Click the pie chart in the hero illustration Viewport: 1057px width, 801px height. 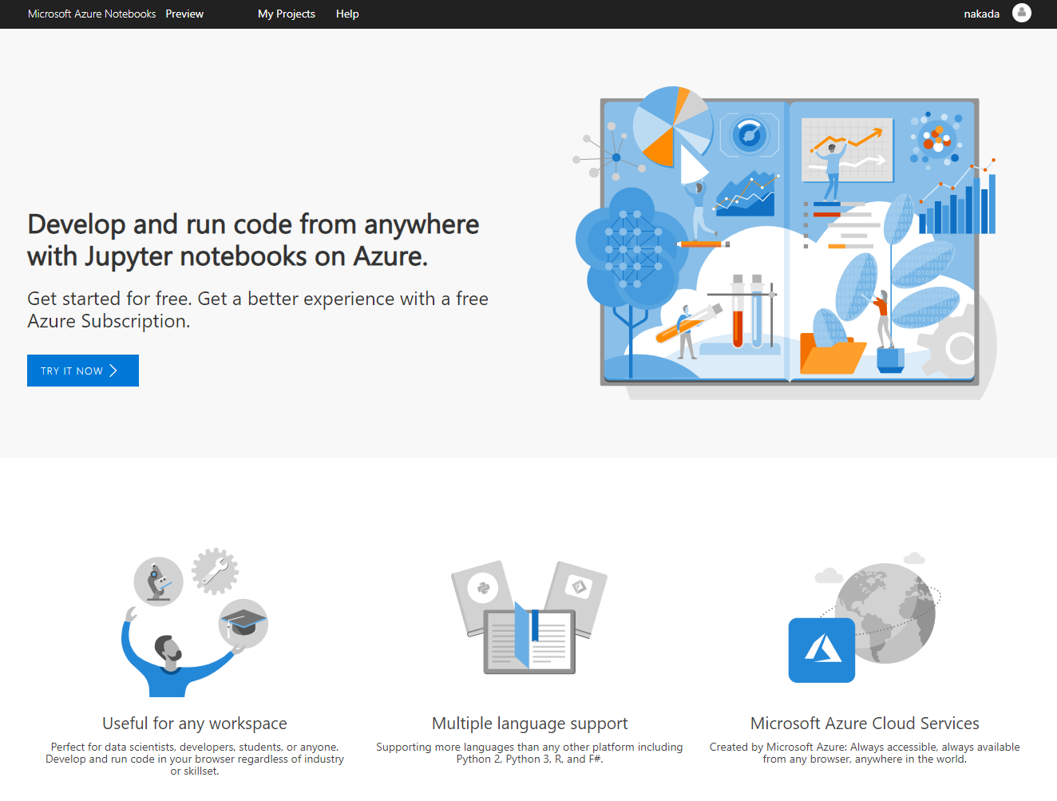pyautogui.click(x=671, y=126)
